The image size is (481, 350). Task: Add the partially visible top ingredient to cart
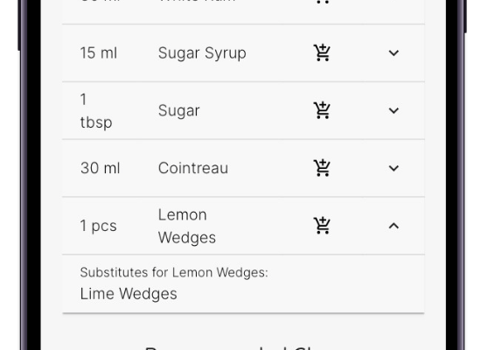click(x=322, y=2)
